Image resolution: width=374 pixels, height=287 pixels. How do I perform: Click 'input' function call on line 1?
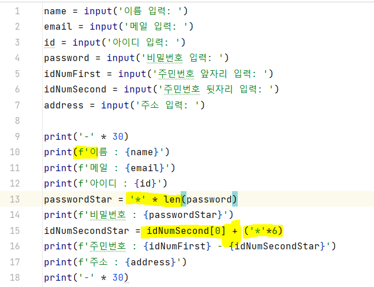pos(98,11)
